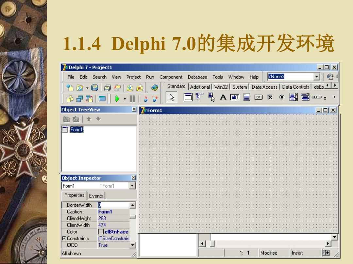
Task: Show more components via double chevron
Action: tap(325, 98)
